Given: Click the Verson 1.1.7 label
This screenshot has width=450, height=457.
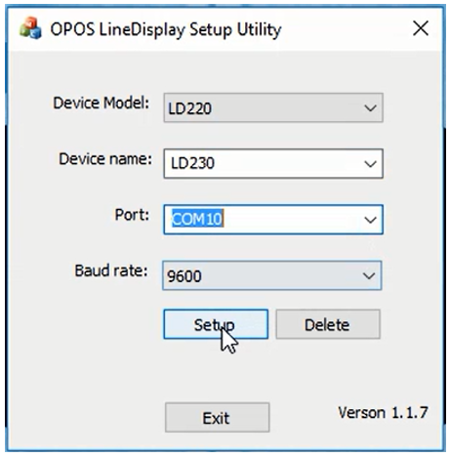Looking at the screenshot, I should (383, 413).
